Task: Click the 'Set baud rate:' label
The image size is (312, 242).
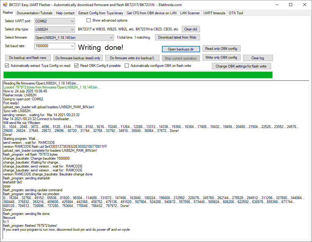Action: coord(15,46)
